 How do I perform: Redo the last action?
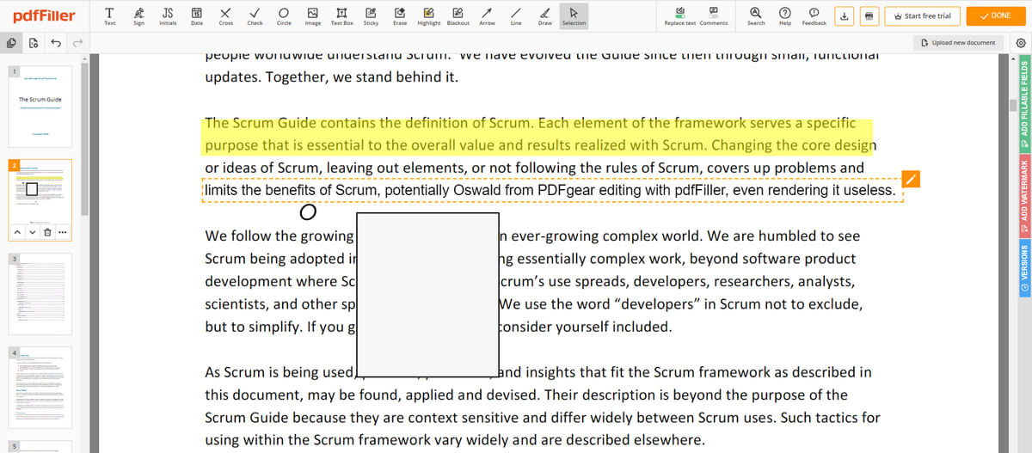pos(78,42)
